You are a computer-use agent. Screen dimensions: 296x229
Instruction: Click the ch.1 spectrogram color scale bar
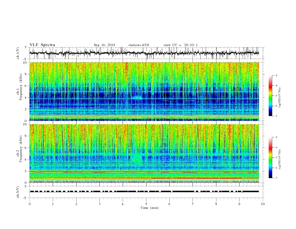271,95
